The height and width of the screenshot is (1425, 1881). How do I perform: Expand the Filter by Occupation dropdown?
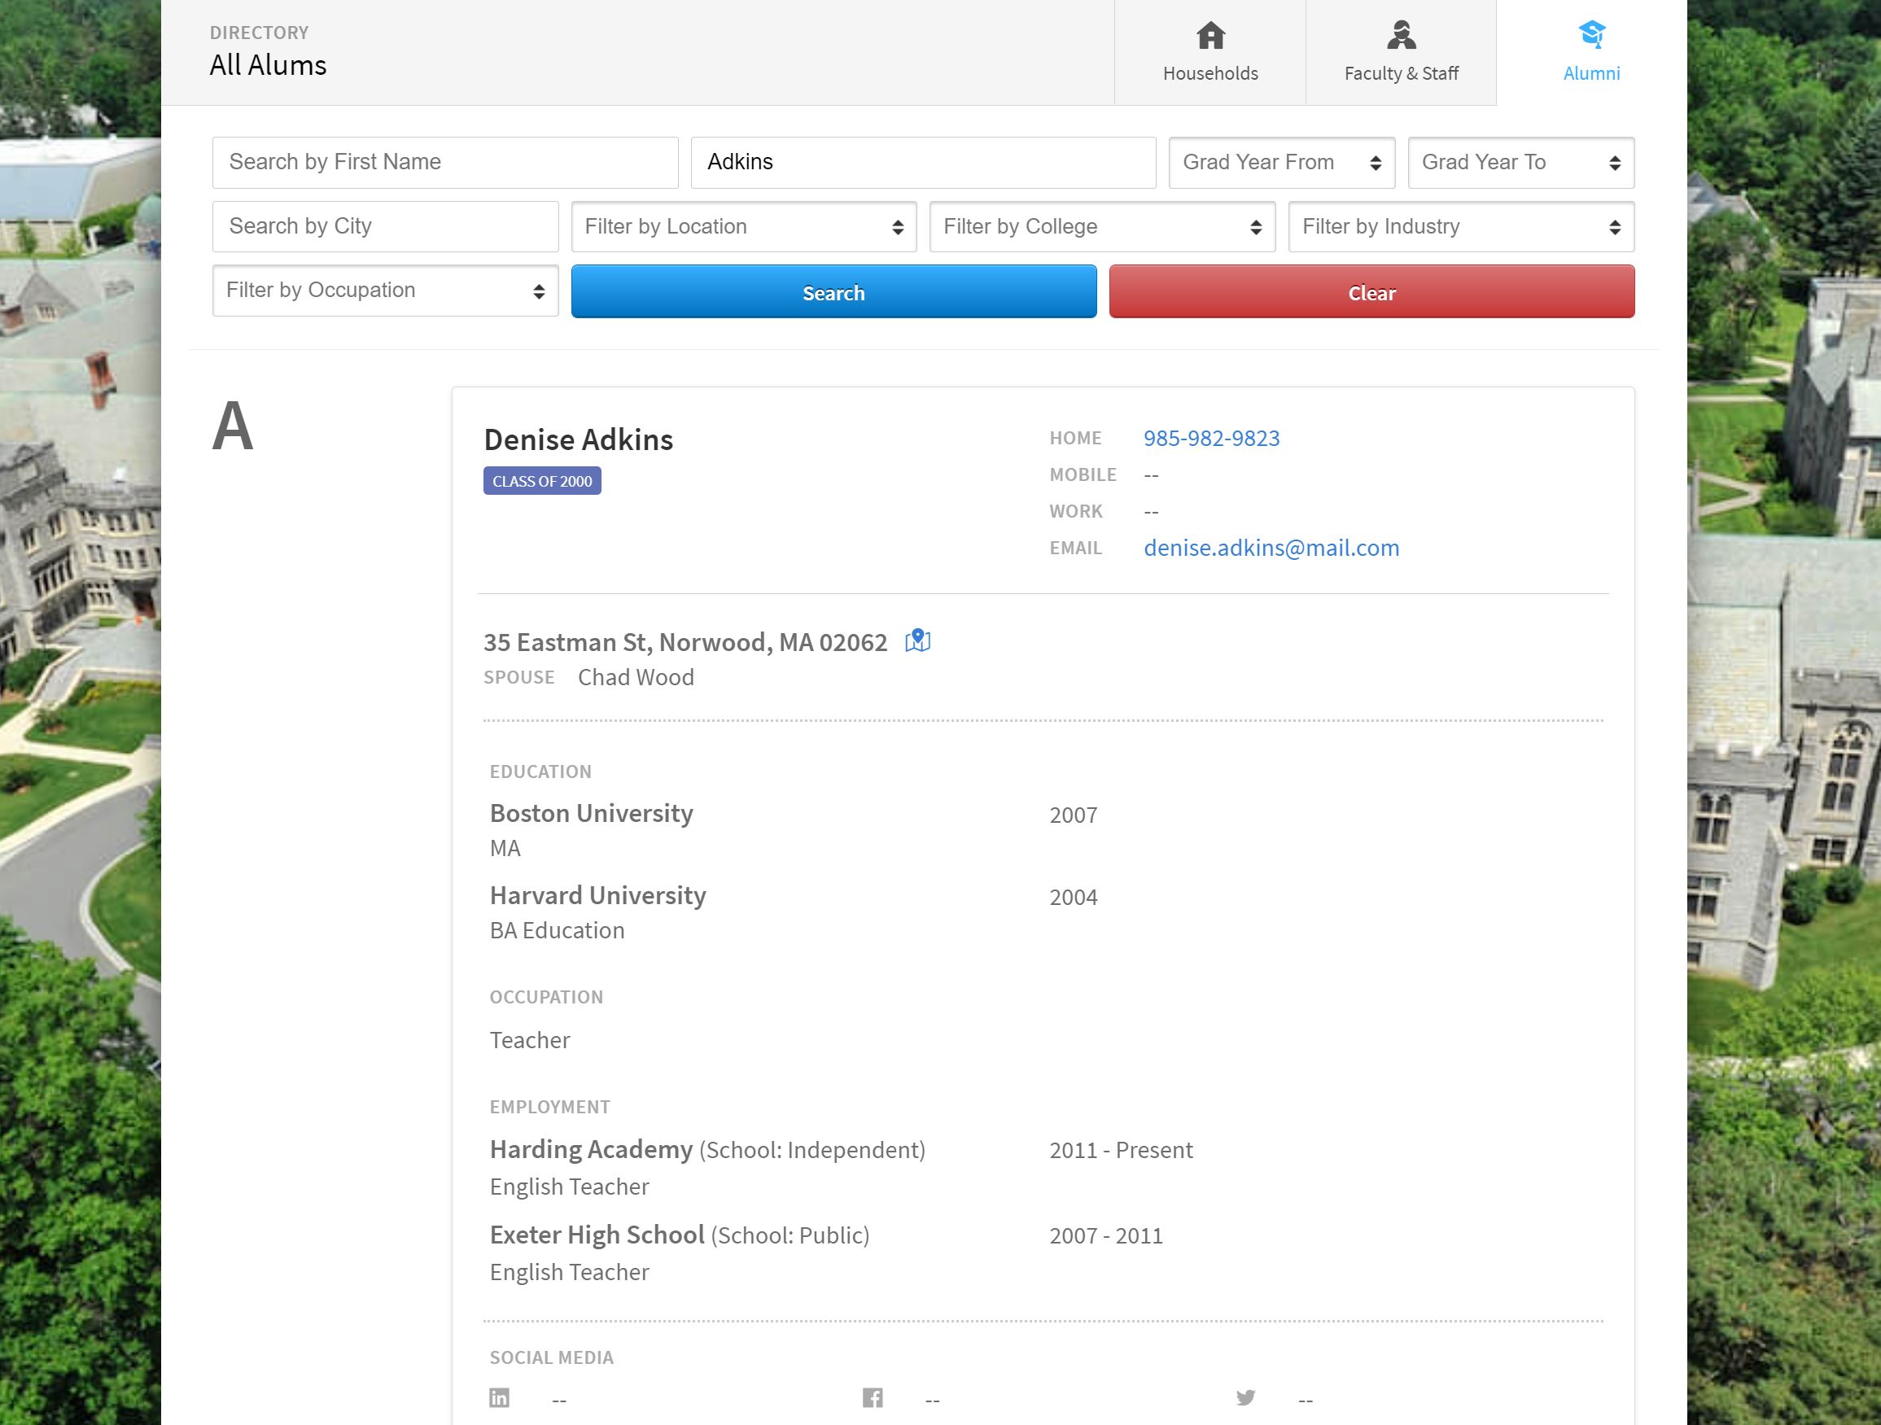click(385, 291)
